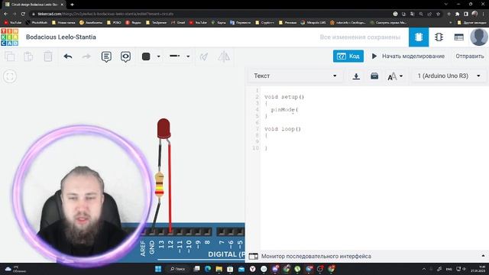Open the Карты bookmark
Image resolution: width=489 pixels, height=275 pixels.
click(219, 22)
